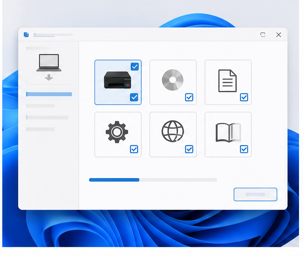This screenshot has height=256, width=304.
Task: Click the open book manual icon
Action: (x=228, y=133)
